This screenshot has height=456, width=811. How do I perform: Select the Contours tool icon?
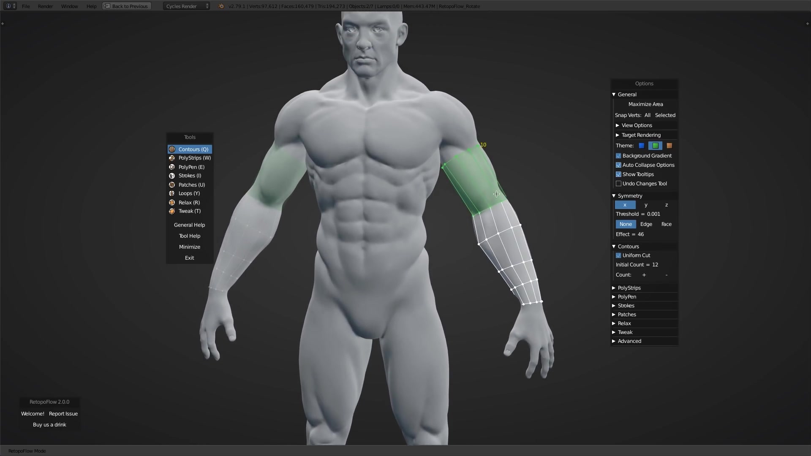(x=172, y=149)
